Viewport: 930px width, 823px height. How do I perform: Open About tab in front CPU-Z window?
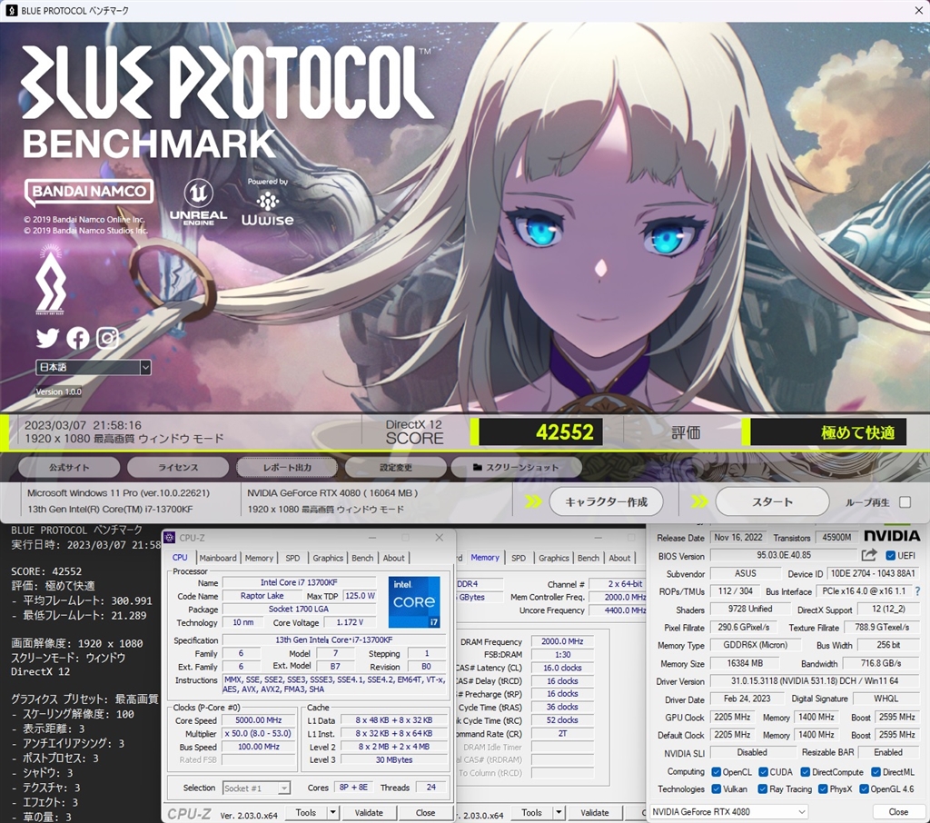coord(394,558)
